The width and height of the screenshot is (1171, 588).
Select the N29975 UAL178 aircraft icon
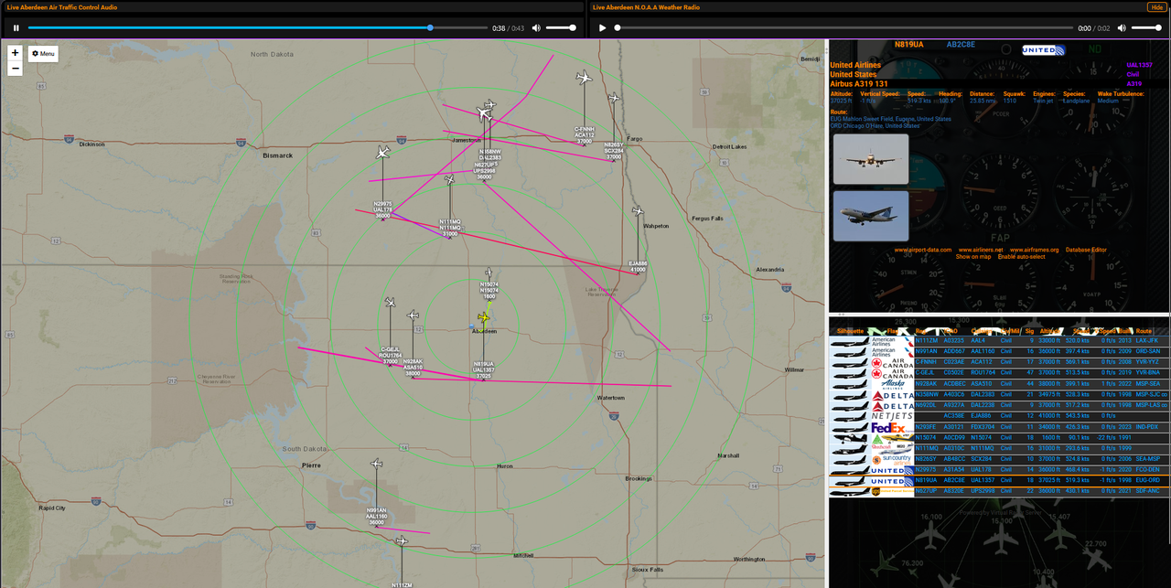(x=382, y=153)
